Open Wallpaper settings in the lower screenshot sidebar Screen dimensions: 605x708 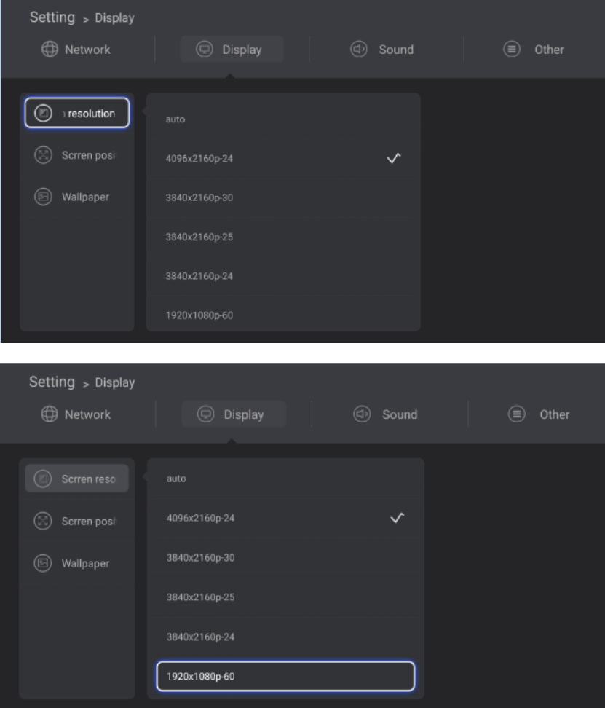tap(76, 563)
